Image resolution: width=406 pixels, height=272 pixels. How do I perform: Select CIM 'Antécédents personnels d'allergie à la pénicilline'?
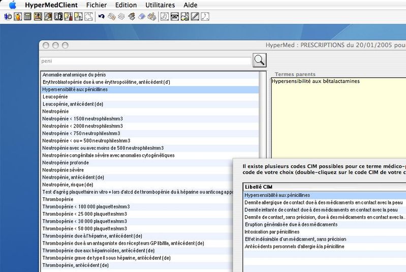(x=325, y=247)
